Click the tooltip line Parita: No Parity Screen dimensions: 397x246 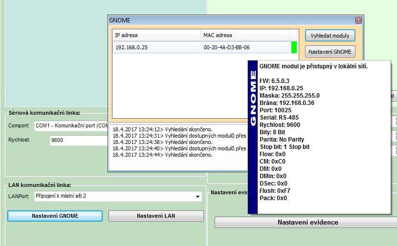[282, 140]
